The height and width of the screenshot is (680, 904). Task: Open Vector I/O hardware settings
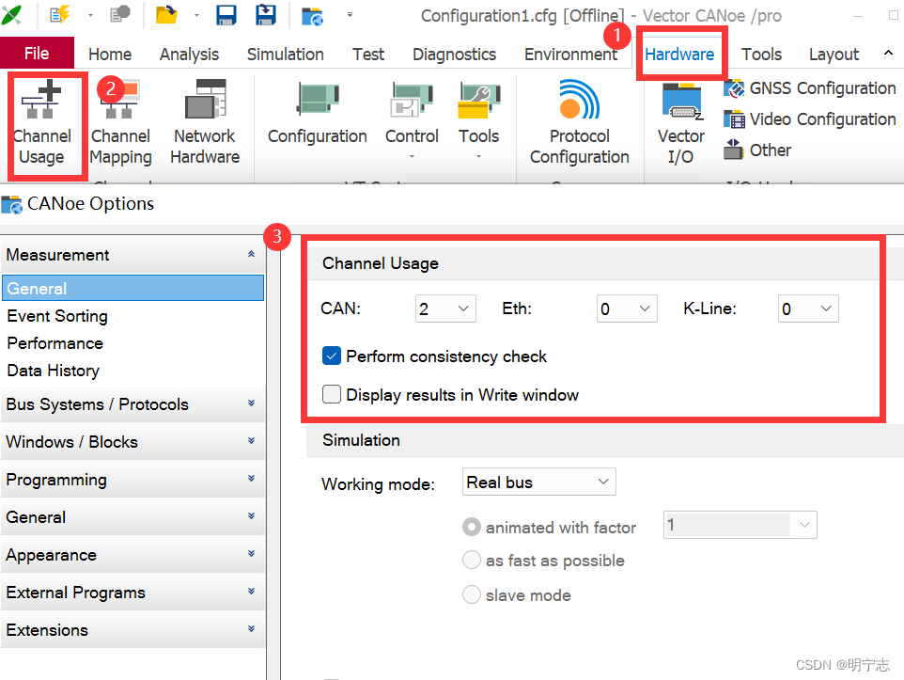coord(681,123)
